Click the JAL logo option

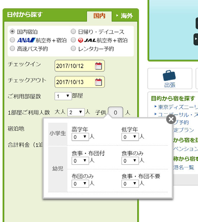pyautogui.click(x=87, y=40)
